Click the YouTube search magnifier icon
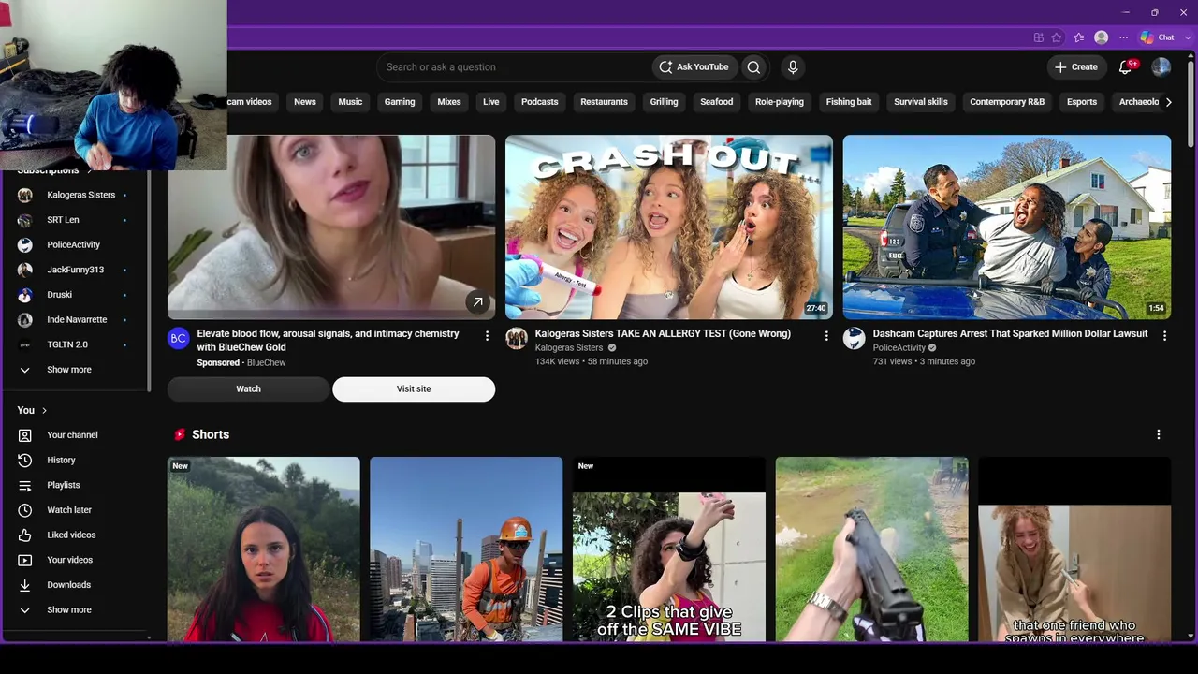This screenshot has height=674, width=1198. pyautogui.click(x=753, y=67)
